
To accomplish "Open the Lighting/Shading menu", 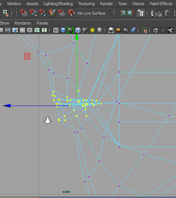I will coord(58,4).
